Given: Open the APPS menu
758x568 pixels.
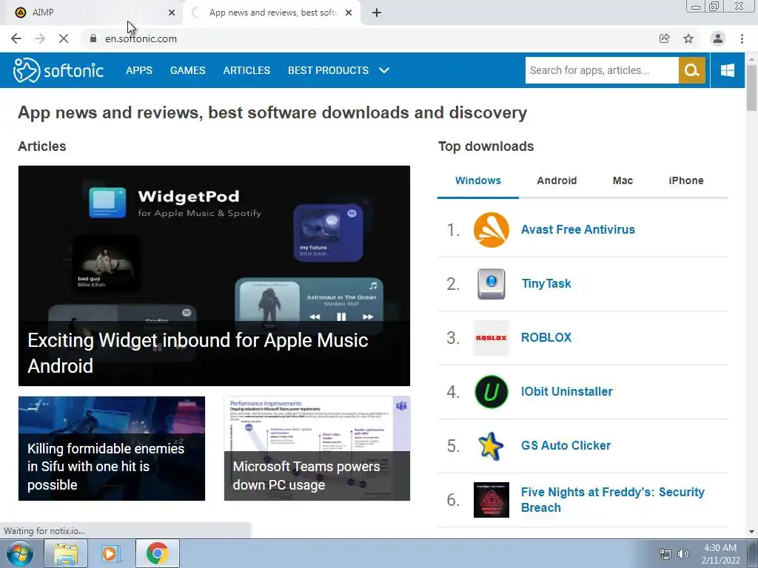Looking at the screenshot, I should coord(139,70).
